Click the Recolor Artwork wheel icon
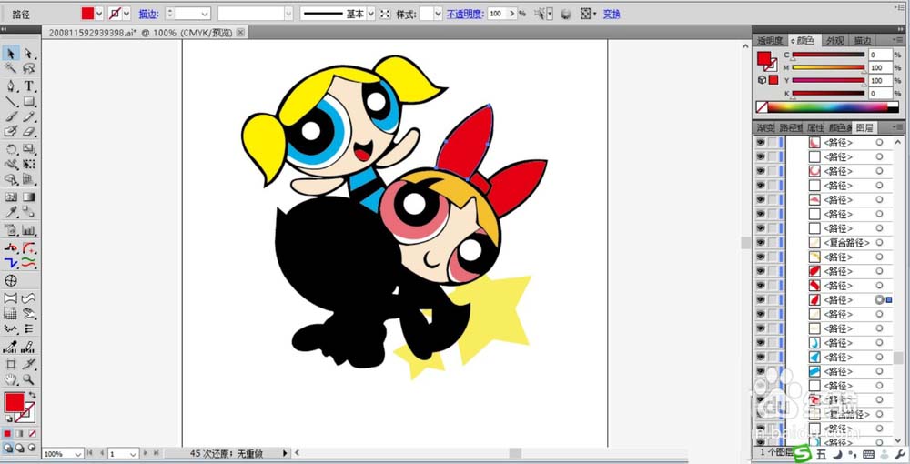 [566, 14]
